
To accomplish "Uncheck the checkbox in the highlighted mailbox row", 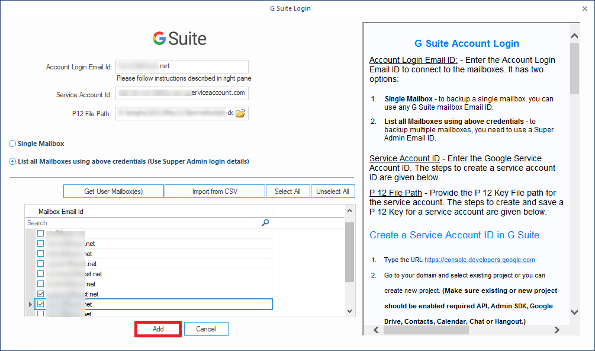I will [x=41, y=304].
